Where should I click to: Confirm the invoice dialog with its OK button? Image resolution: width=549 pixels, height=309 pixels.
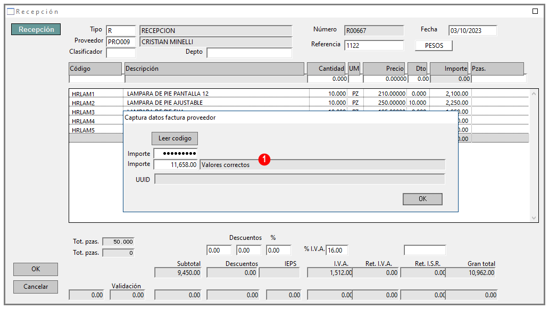[x=422, y=199]
